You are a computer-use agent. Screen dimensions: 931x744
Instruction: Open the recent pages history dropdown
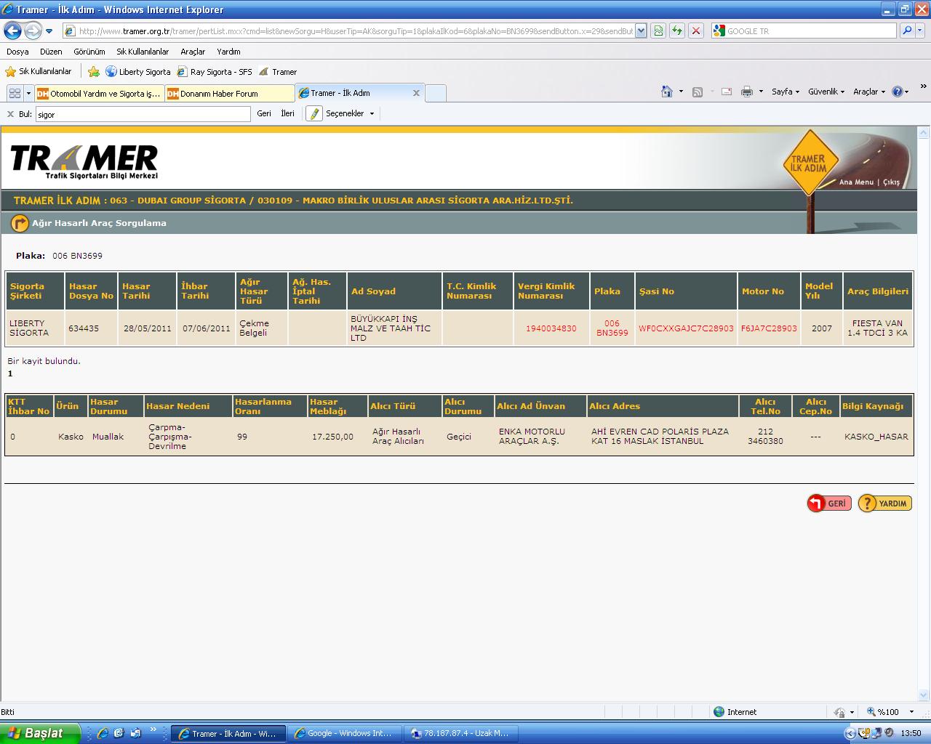(49, 31)
